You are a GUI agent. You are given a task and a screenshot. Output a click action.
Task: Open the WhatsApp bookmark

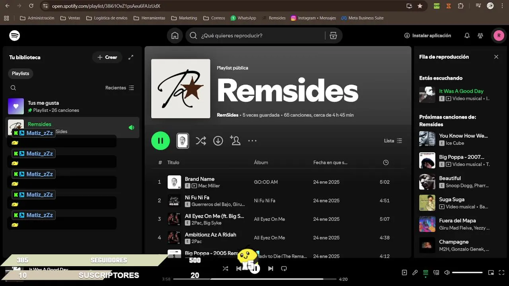(243, 18)
